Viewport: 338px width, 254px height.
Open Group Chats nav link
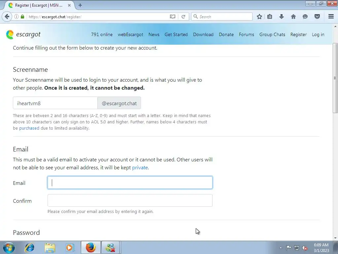[272, 34]
